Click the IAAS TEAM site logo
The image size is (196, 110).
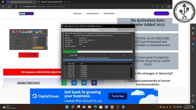(x=26, y=13)
